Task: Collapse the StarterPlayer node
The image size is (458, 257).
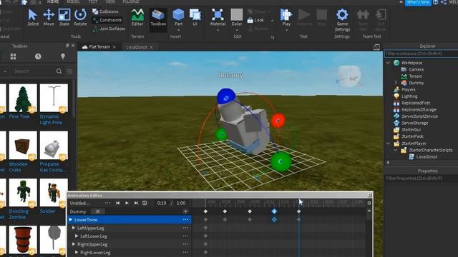Action: tap(388, 143)
